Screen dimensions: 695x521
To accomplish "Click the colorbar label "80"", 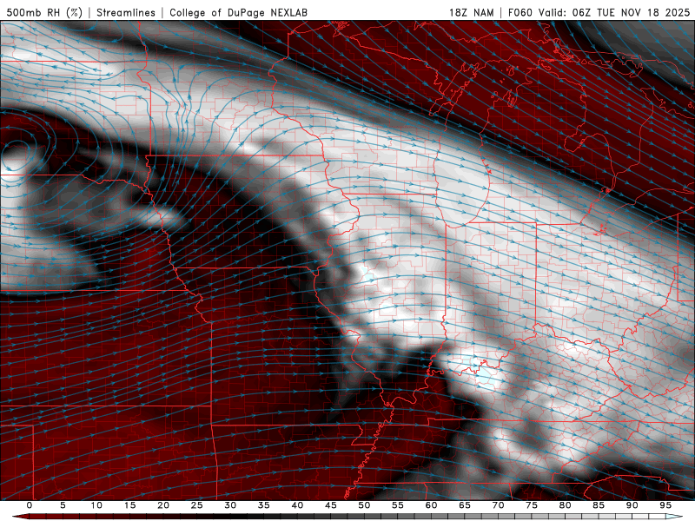I will pyautogui.click(x=565, y=505).
